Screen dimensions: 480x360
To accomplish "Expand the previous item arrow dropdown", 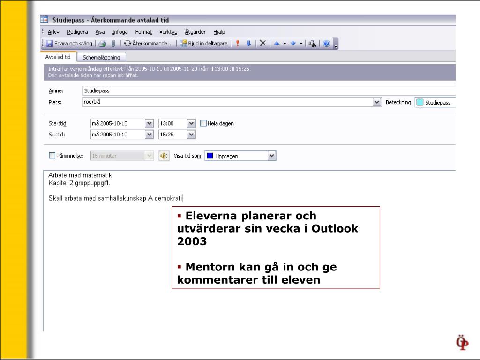I will click(285, 44).
